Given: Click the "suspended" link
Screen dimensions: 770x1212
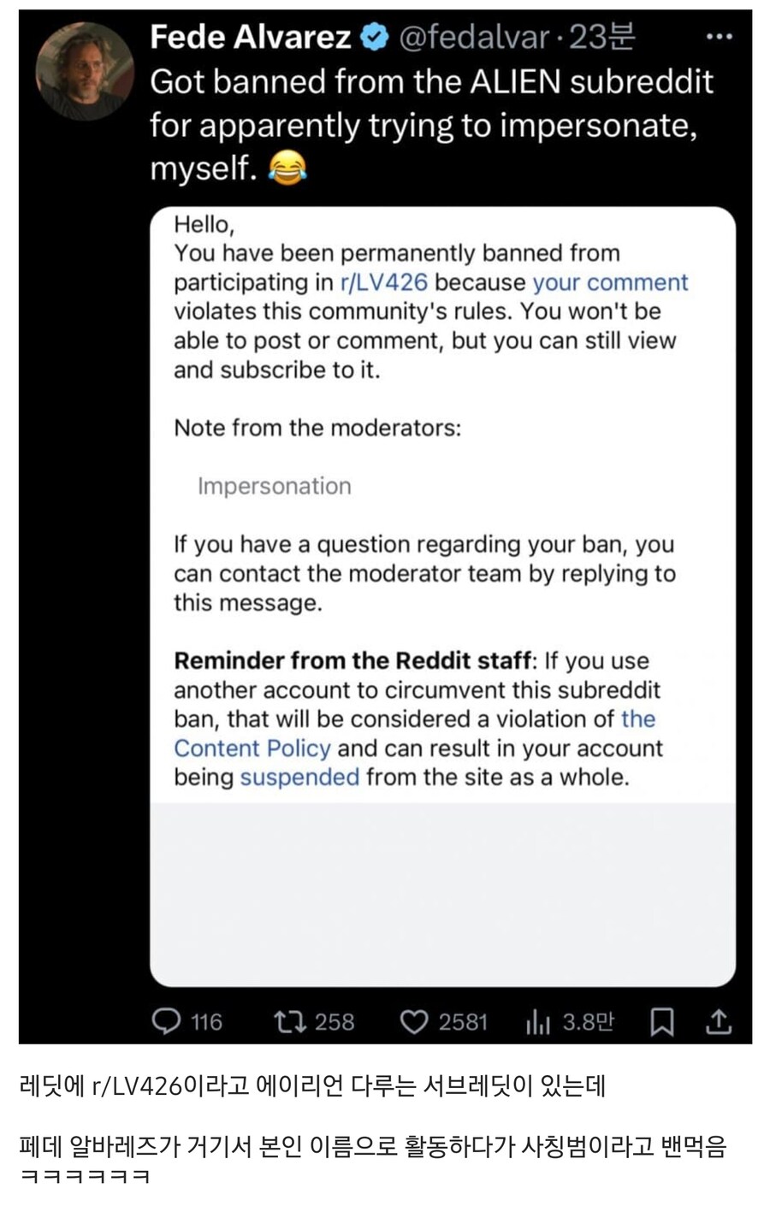Looking at the screenshot, I should [x=299, y=777].
